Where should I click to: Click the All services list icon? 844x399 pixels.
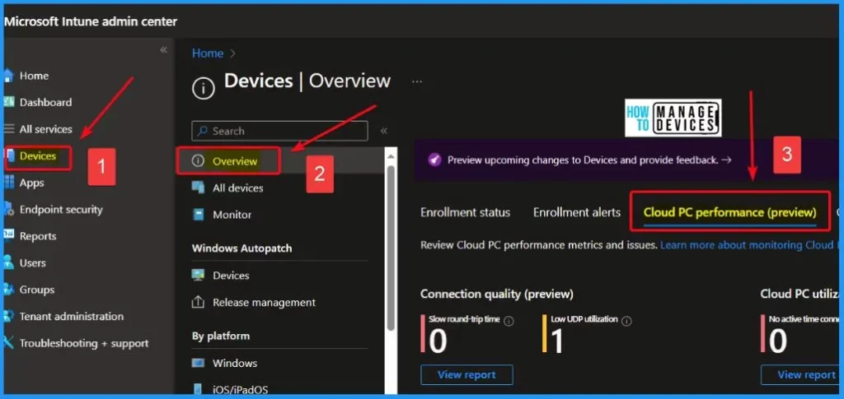click(x=8, y=129)
